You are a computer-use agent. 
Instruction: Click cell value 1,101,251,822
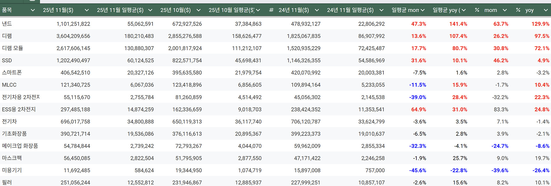73,24
